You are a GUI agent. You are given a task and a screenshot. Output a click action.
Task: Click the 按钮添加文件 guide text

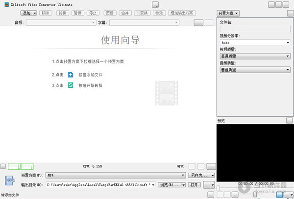[x=90, y=75]
